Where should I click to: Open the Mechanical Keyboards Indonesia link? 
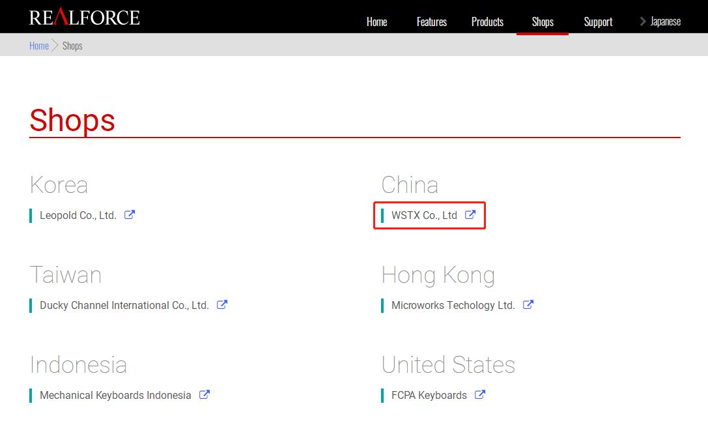pos(115,395)
